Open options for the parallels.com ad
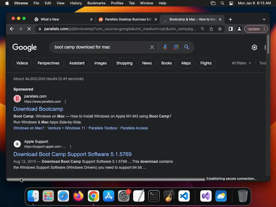The width and height of the screenshot is (276, 207). pyautogui.click(x=65, y=102)
